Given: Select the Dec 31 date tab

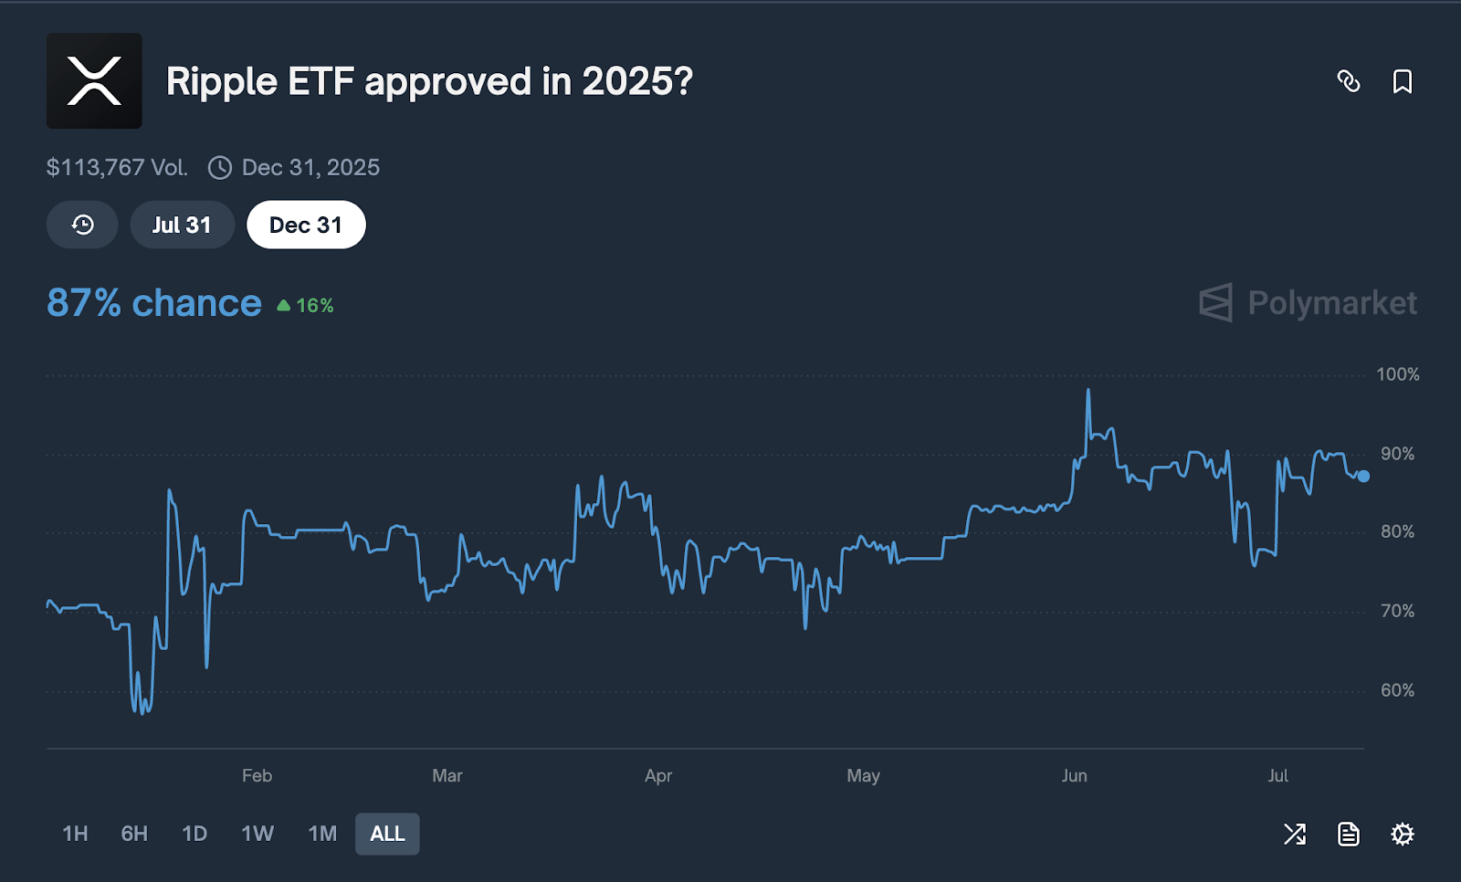Looking at the screenshot, I should tap(306, 225).
